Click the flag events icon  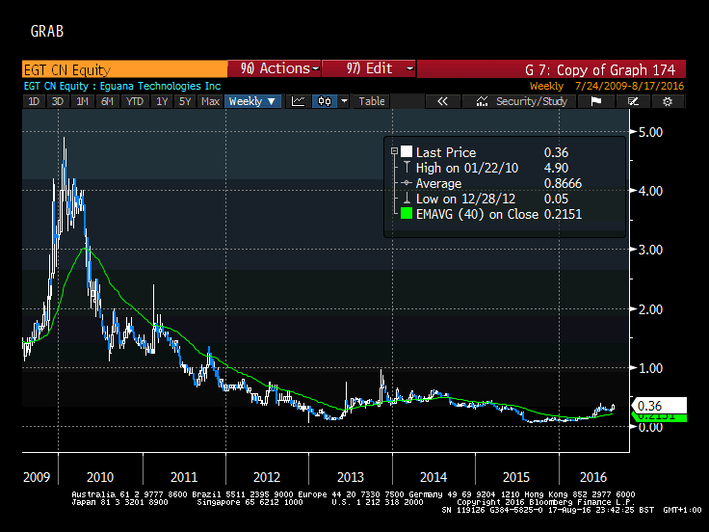click(596, 101)
